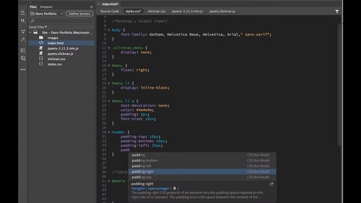Click the format source code icon
361x203 pixels.
pyautogui.click(x=23, y=58)
